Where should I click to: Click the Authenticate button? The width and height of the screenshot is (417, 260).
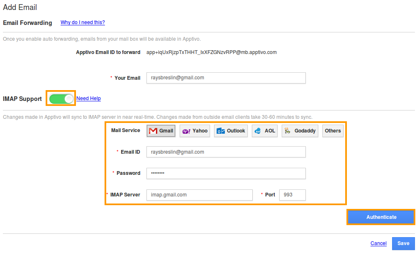(x=381, y=217)
